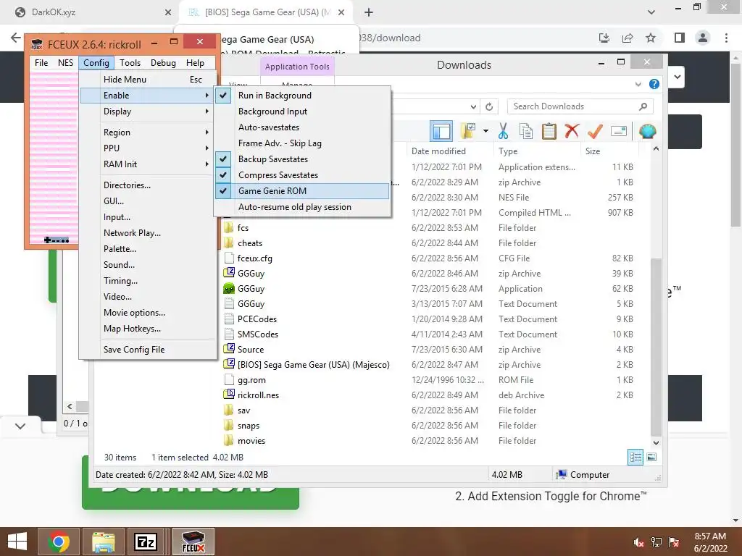
Task: Enable Frame Adv. - Skip Lag option
Action: tap(302, 143)
